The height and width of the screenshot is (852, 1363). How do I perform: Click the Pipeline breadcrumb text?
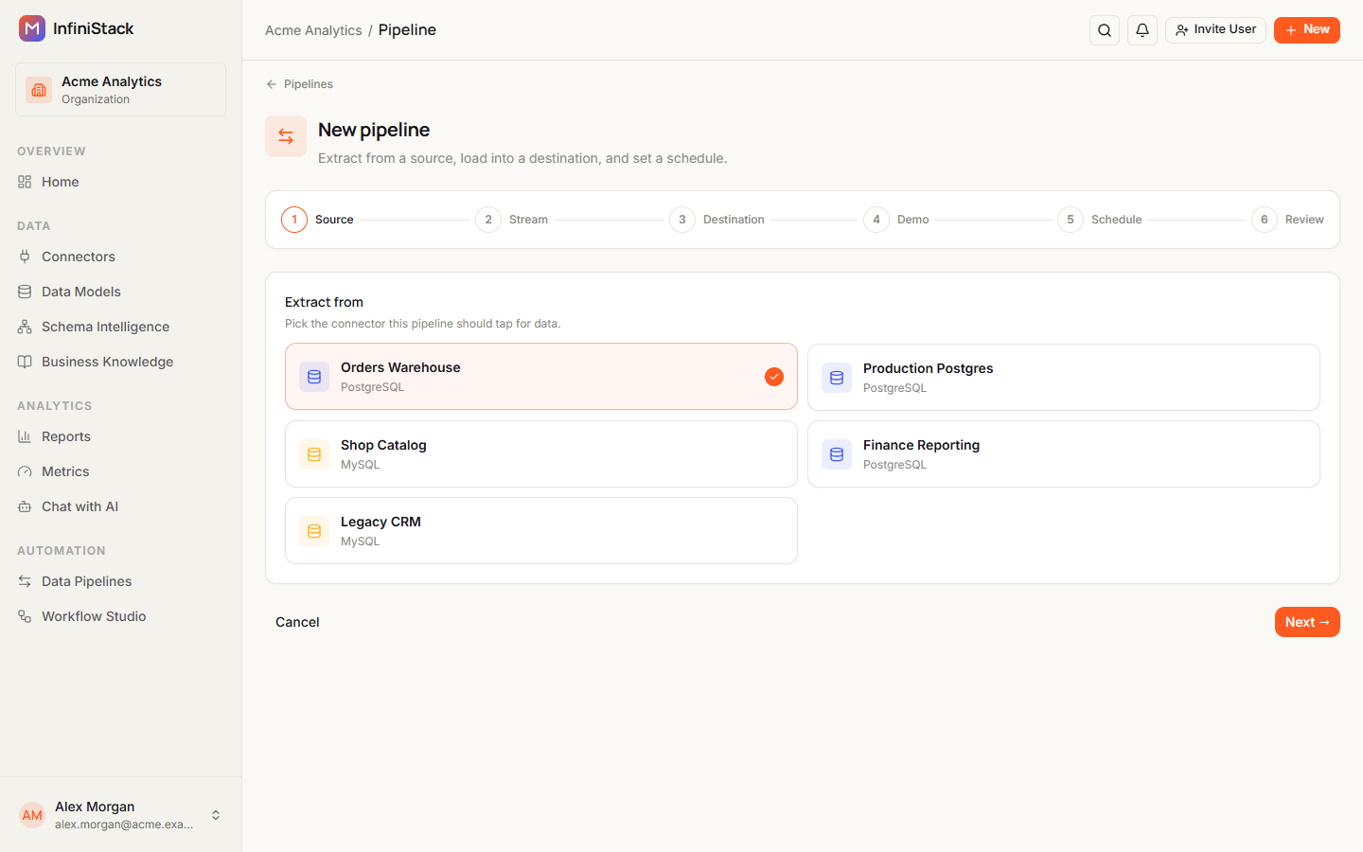(x=407, y=30)
